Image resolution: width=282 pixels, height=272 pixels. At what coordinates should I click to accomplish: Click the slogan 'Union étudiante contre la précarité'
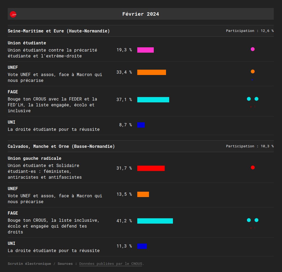(52, 53)
